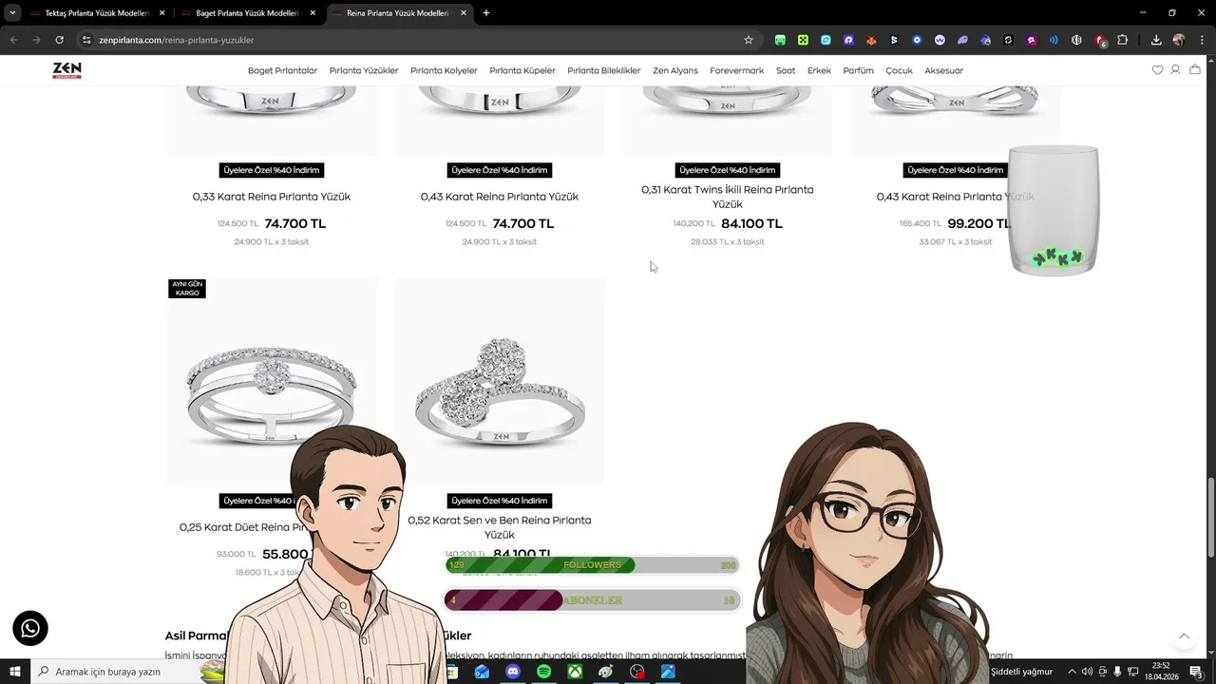The image size is (1216, 684).
Task: Open 0,31 Karat Twins İkili Reina product
Action: [x=728, y=197]
